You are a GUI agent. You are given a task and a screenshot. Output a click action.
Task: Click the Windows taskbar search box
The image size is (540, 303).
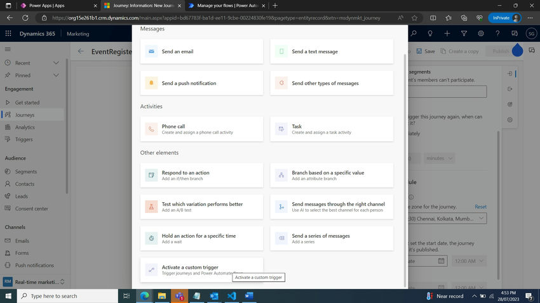tap(67, 296)
